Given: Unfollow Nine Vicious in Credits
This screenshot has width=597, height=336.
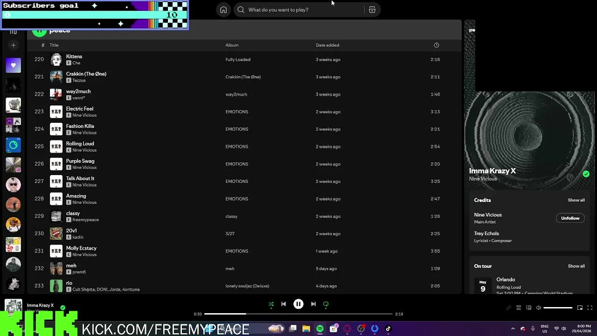Looking at the screenshot, I should point(570,218).
